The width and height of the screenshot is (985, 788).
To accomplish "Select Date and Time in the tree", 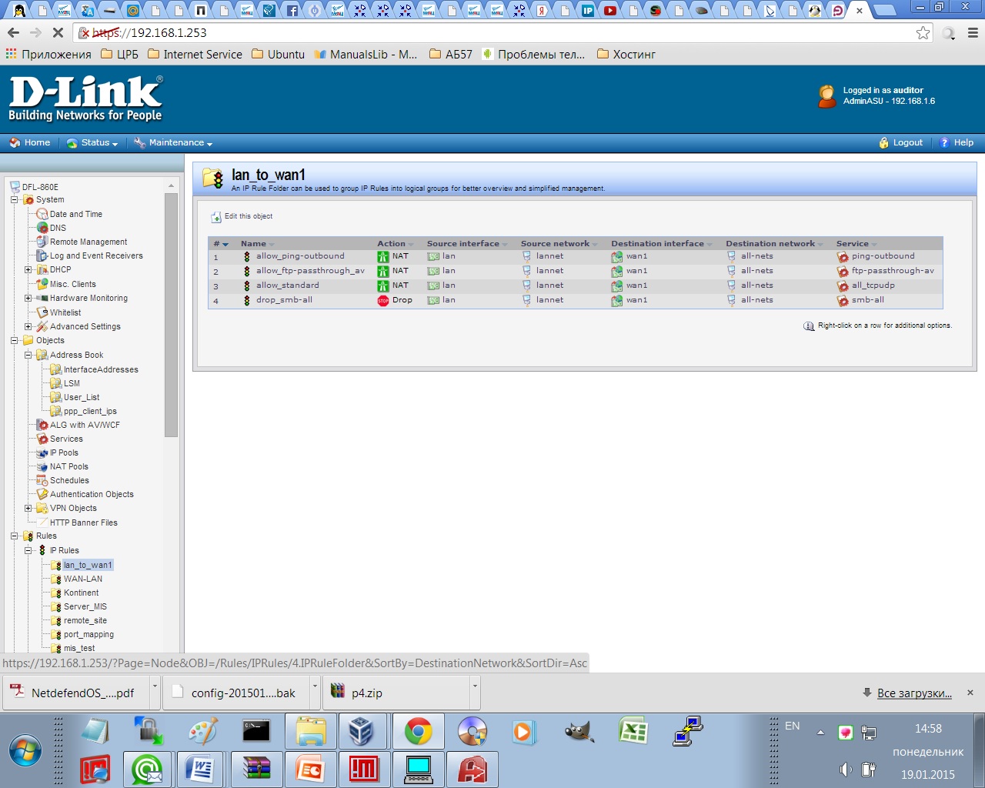I will tap(76, 214).
